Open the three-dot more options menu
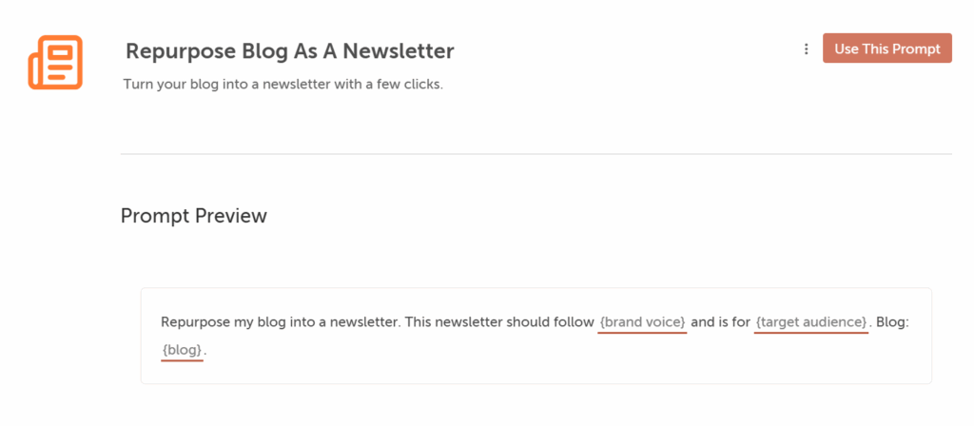 (806, 49)
